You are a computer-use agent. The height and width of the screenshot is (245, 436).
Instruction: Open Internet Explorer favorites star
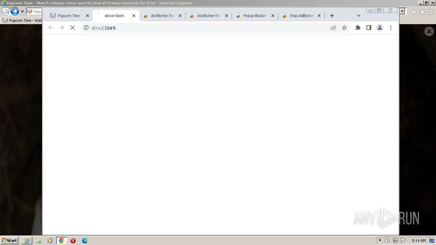tap(422, 12)
